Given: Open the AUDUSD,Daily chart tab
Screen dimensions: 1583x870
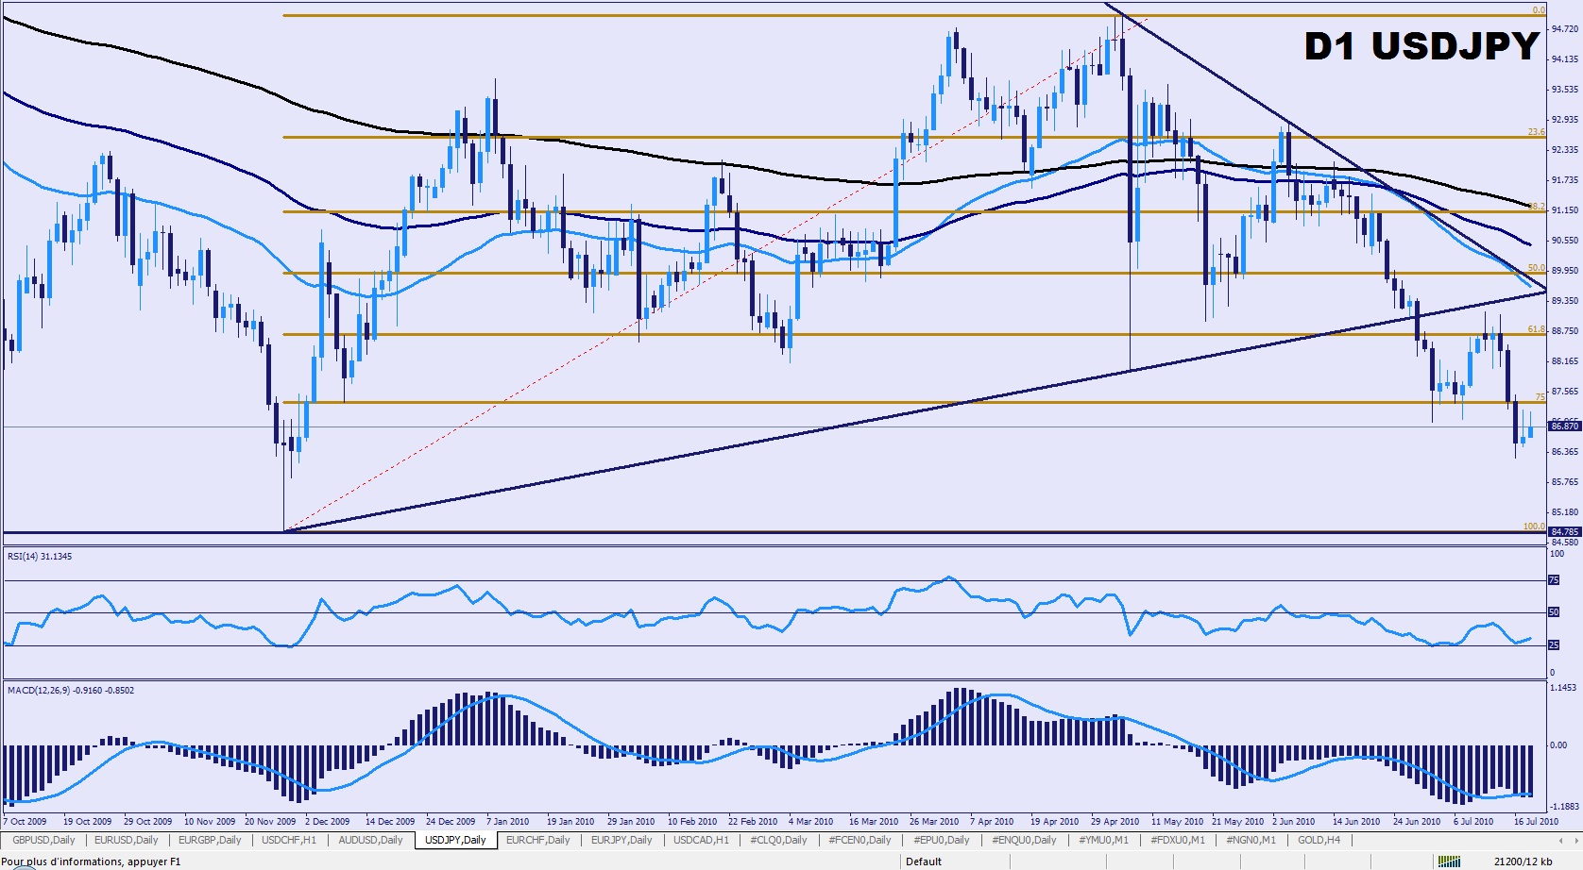Looking at the screenshot, I should click(371, 840).
